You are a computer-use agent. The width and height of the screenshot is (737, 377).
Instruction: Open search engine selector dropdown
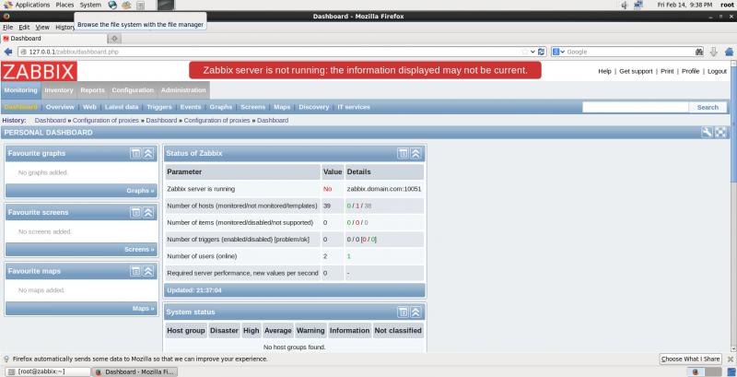pyautogui.click(x=558, y=52)
